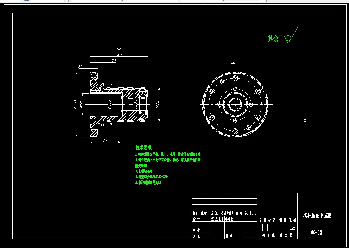Select technical requirement line 2 text
Viewport: 349px width, 248px height.
coord(168,160)
